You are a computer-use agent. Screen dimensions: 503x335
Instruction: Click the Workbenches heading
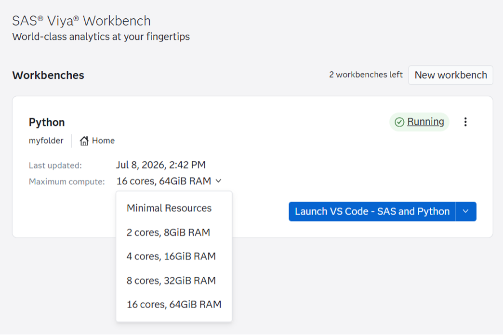pos(48,76)
